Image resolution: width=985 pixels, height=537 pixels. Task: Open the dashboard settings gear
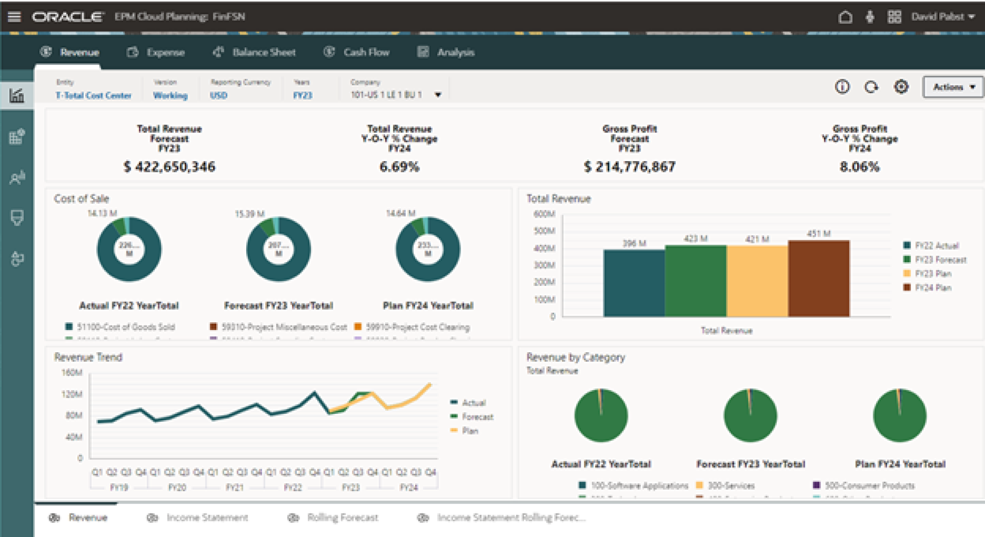coord(901,87)
